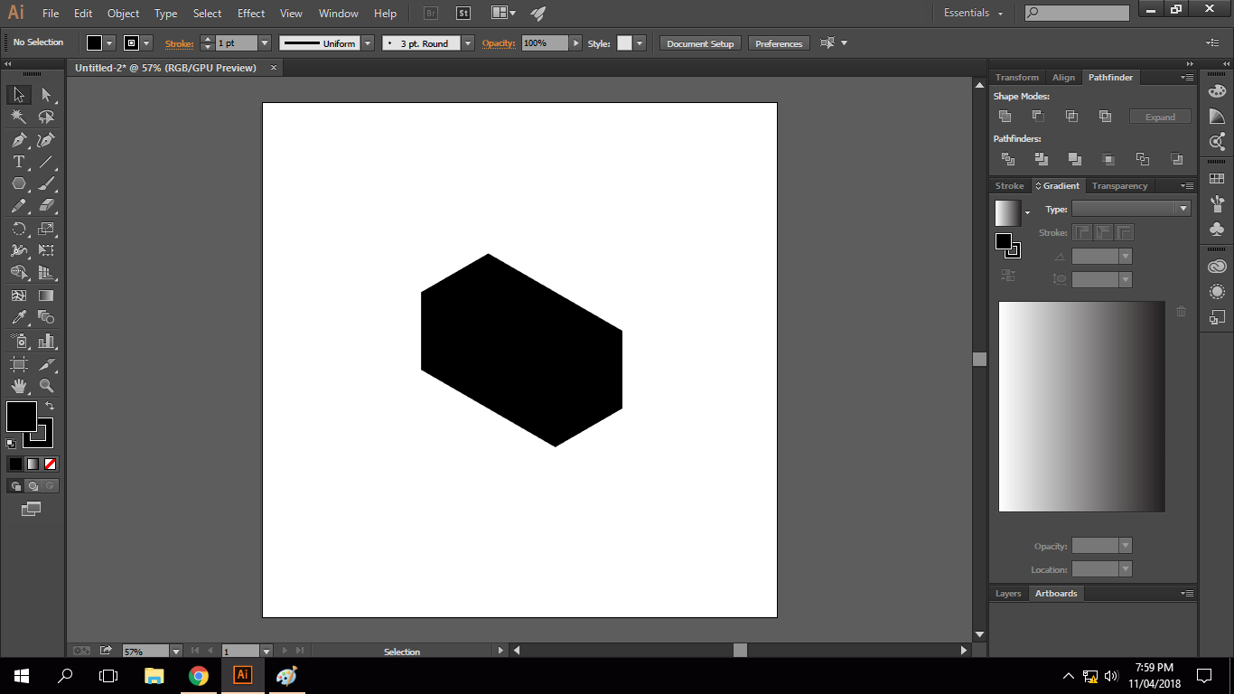Open the File menu
Viewport: 1234px width, 694px height.
[x=51, y=14]
